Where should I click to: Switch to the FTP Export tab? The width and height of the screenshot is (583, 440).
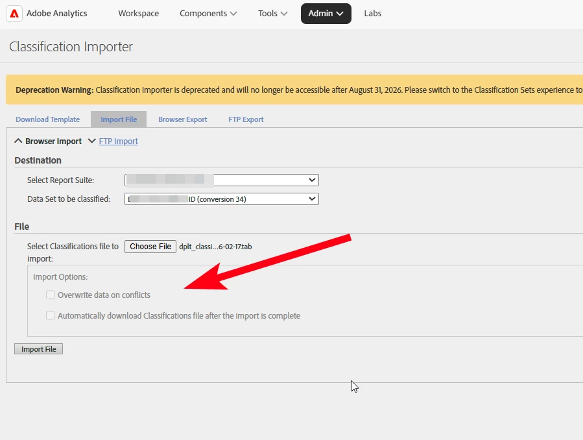tap(246, 119)
